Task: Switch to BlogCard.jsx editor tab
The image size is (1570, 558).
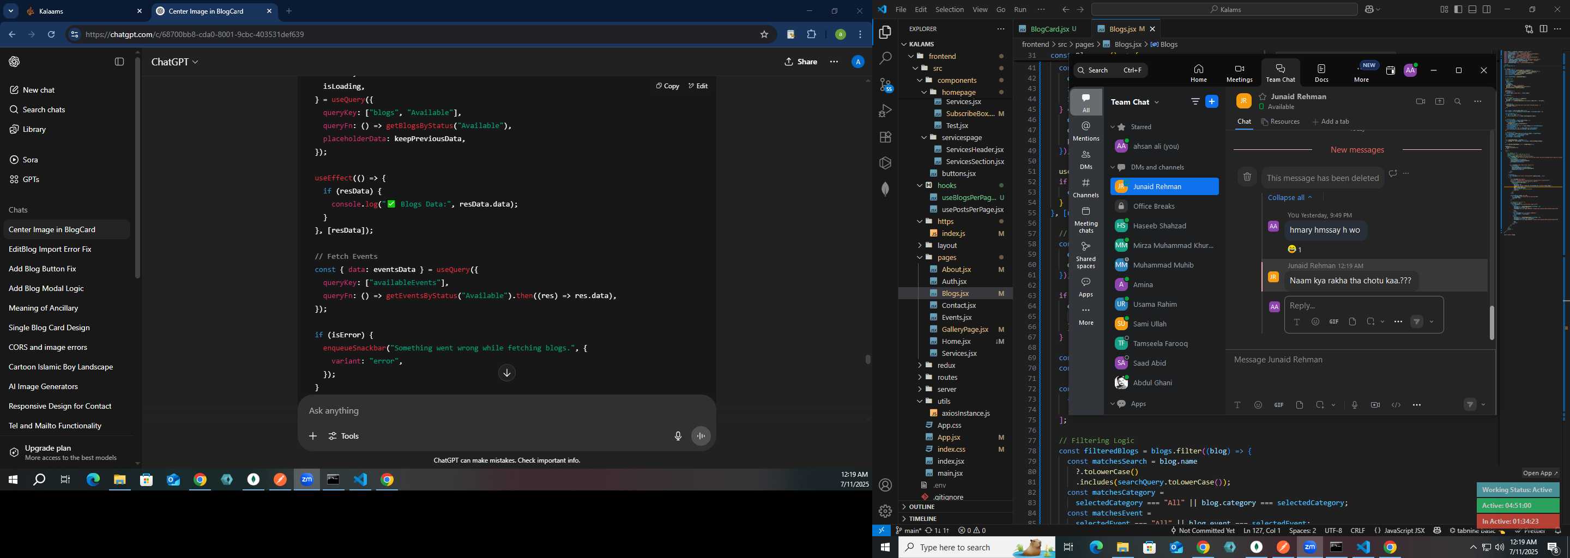Action: 1048,29
